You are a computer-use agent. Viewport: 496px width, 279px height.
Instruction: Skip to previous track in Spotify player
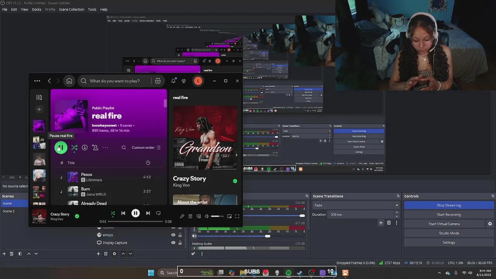click(x=123, y=213)
